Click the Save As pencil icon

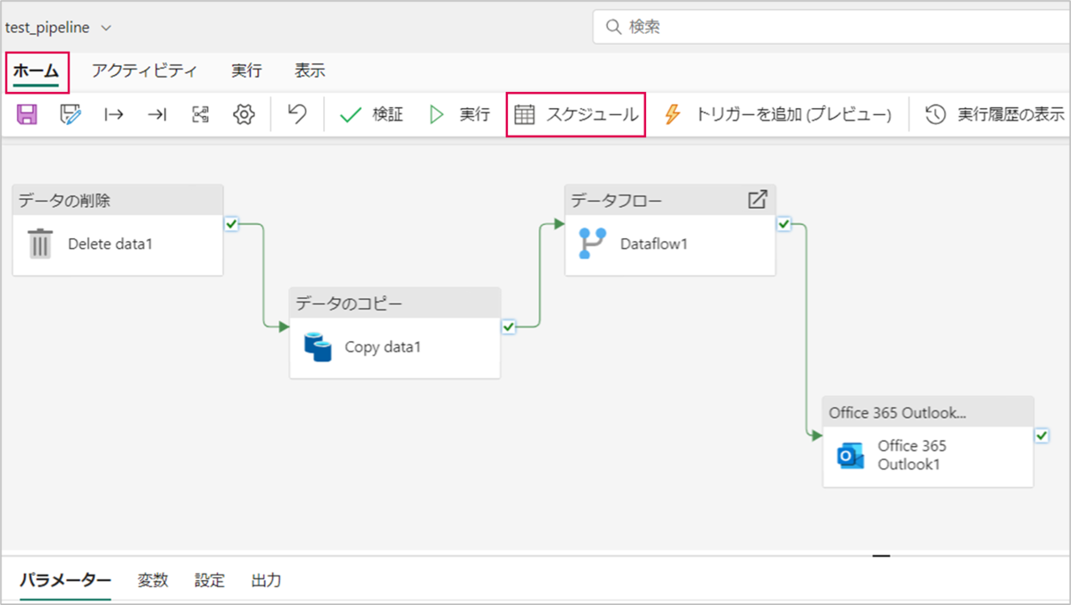(x=71, y=114)
